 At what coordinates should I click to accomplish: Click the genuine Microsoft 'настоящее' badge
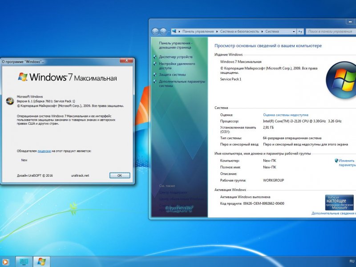[x=339, y=202]
